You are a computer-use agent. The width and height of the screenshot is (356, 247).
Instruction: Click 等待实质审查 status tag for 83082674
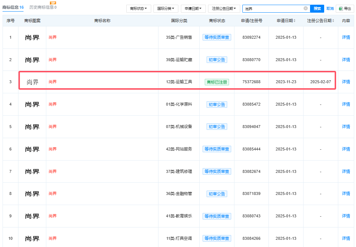[217, 171]
